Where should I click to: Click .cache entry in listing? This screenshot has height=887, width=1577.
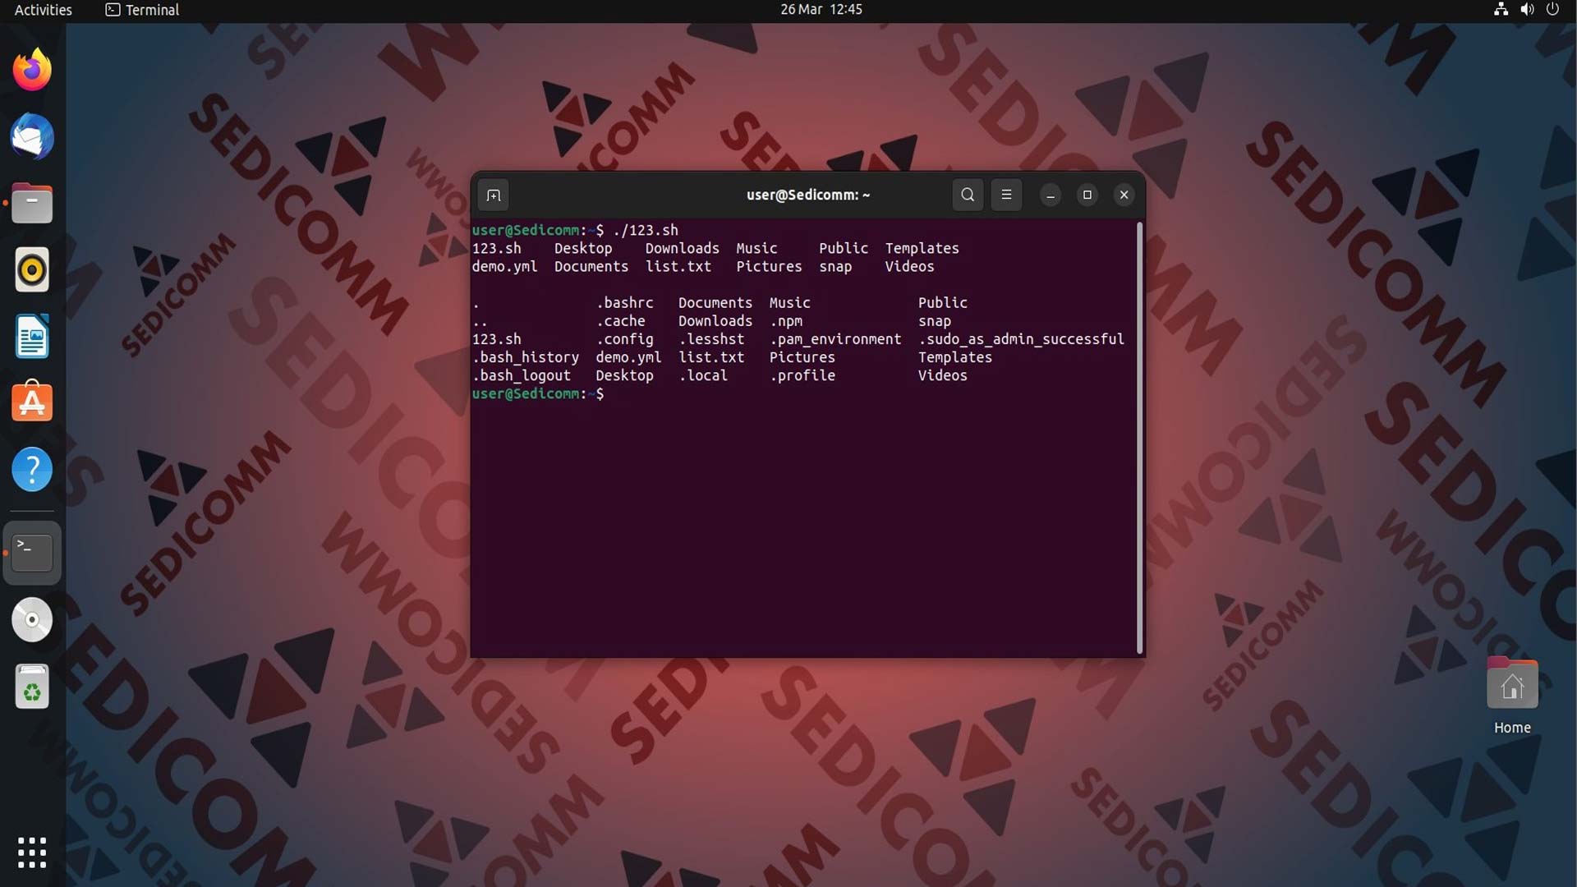tap(621, 321)
